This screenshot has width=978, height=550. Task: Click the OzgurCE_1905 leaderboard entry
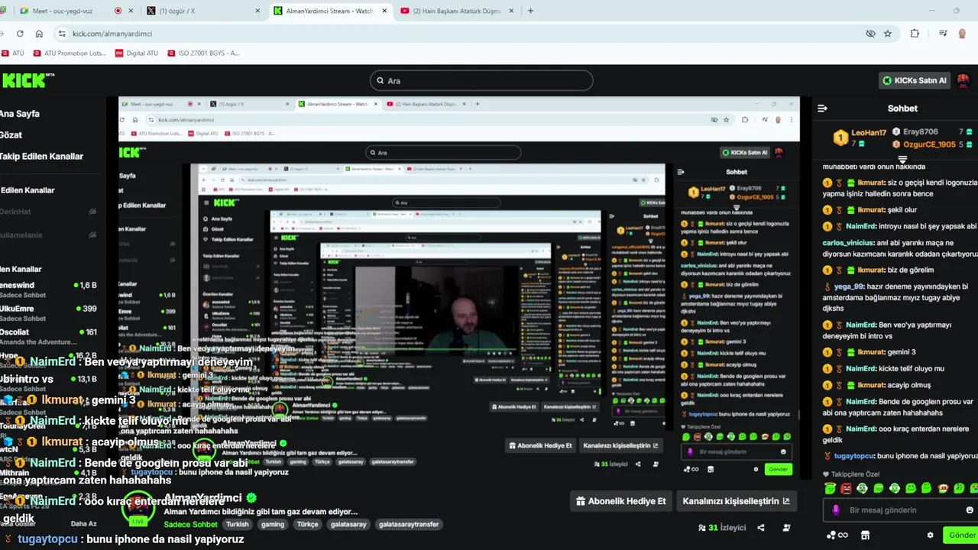(x=932, y=144)
